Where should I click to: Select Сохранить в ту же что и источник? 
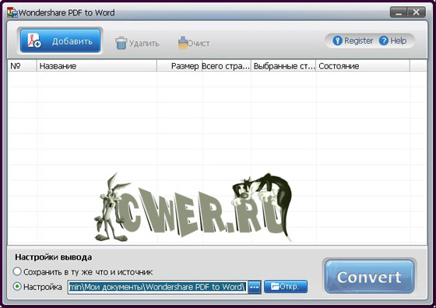(17, 271)
